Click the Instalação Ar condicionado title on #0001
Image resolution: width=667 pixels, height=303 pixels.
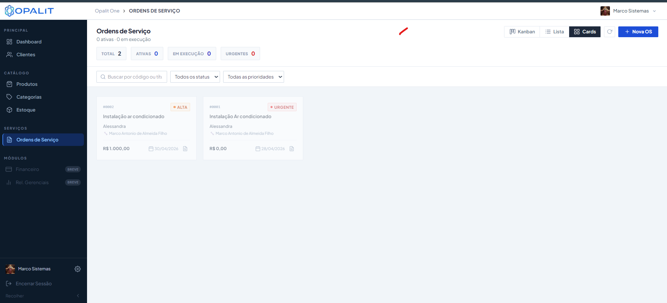point(240,116)
